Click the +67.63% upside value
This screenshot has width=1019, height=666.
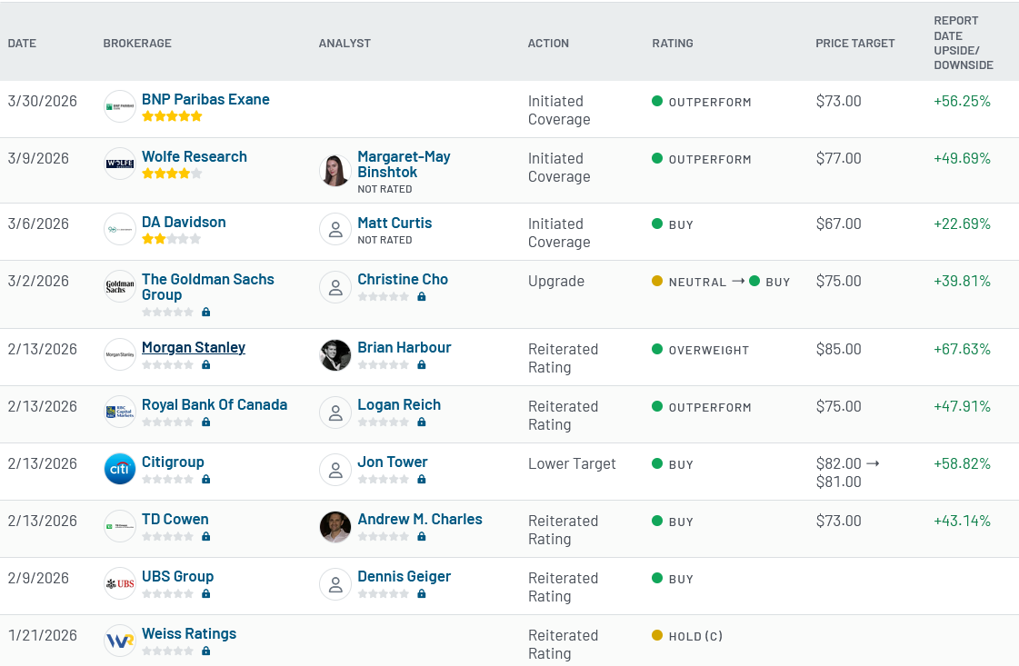click(962, 350)
